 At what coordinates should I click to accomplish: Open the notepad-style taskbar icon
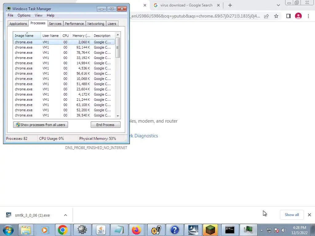119,230
